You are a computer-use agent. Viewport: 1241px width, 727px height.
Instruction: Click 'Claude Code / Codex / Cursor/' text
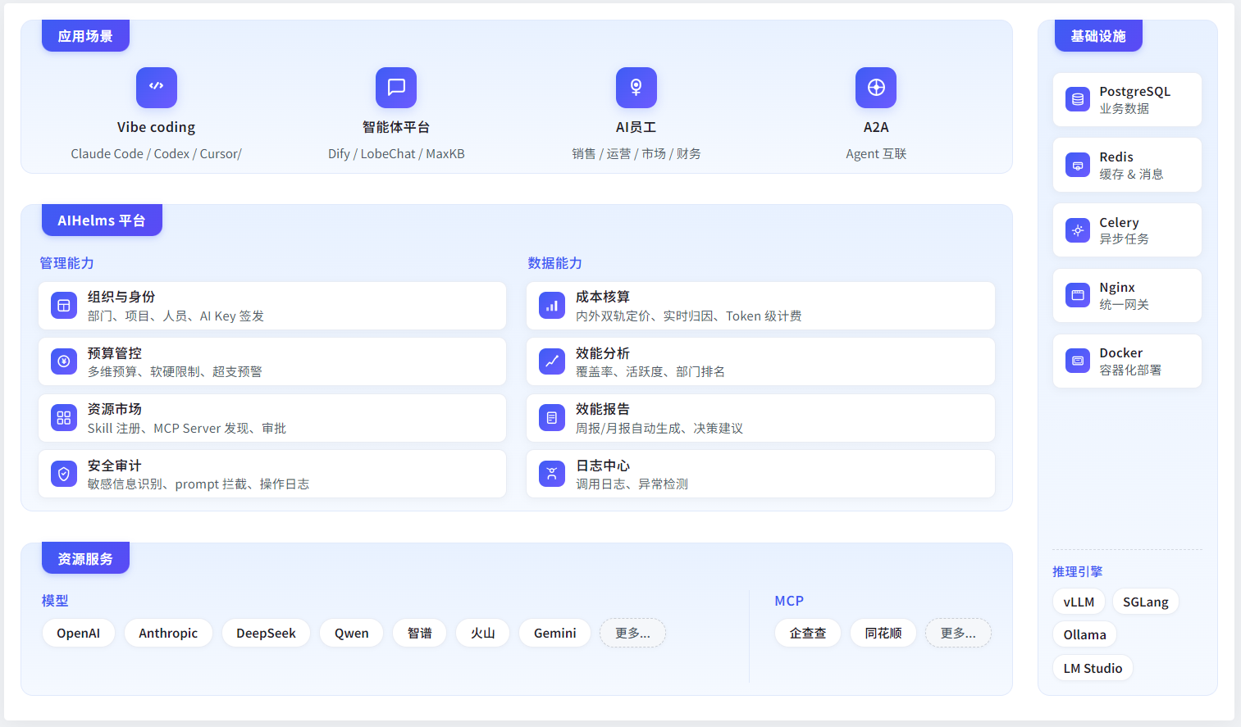point(156,153)
